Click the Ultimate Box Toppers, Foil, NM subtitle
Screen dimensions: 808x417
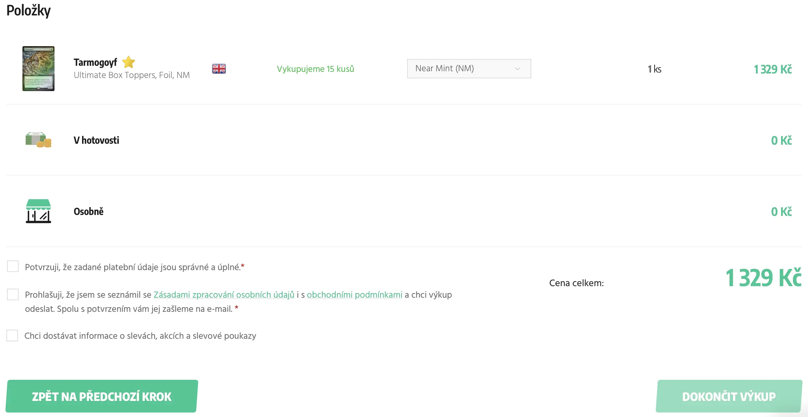132,75
